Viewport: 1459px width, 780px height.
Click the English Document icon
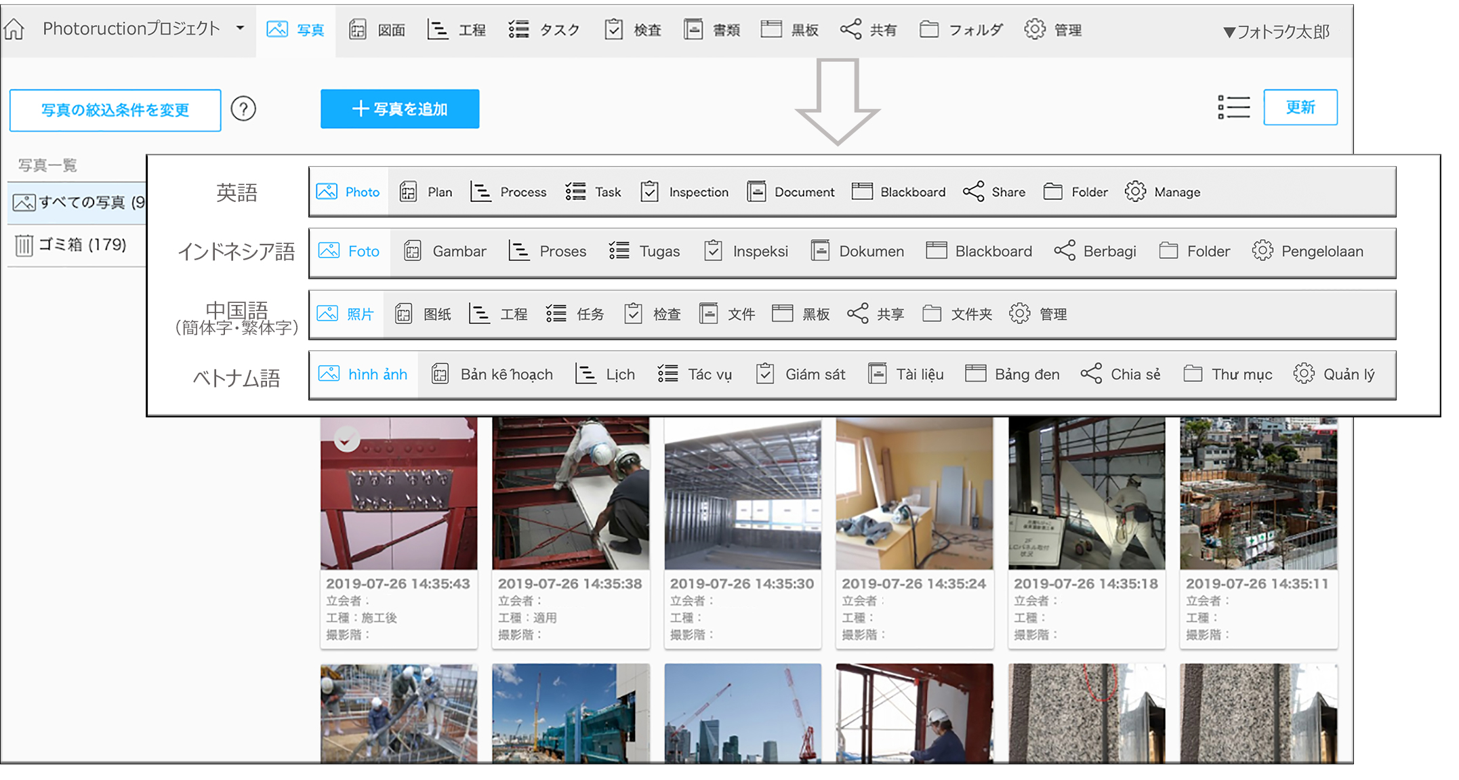coord(756,192)
